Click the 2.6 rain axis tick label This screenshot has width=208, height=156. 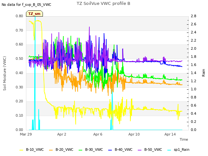pos(194,24)
